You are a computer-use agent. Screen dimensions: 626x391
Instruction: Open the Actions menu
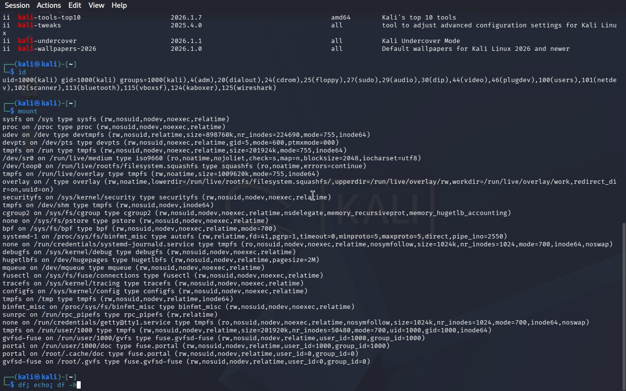point(49,5)
